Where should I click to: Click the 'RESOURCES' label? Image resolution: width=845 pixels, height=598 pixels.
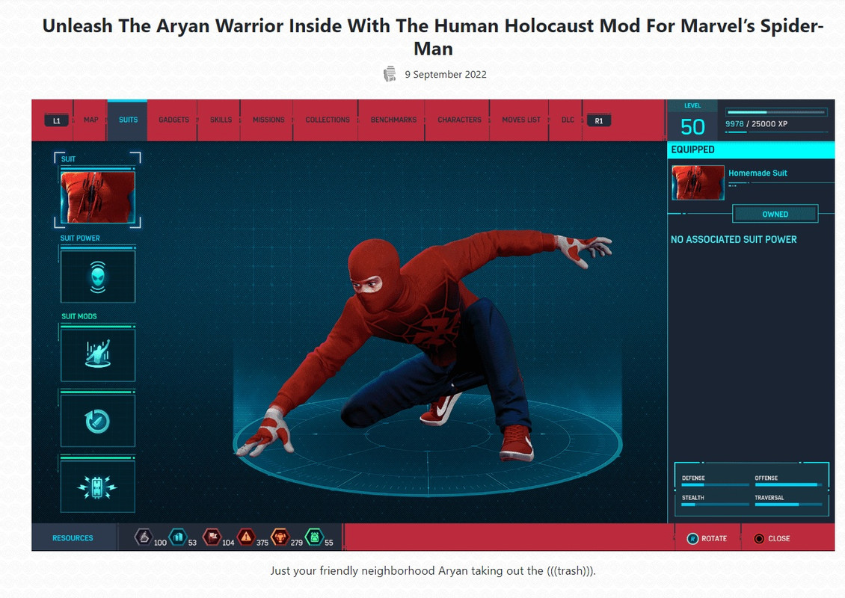[73, 538]
